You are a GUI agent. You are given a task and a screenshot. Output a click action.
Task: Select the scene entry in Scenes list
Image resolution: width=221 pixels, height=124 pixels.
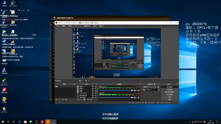(65, 87)
